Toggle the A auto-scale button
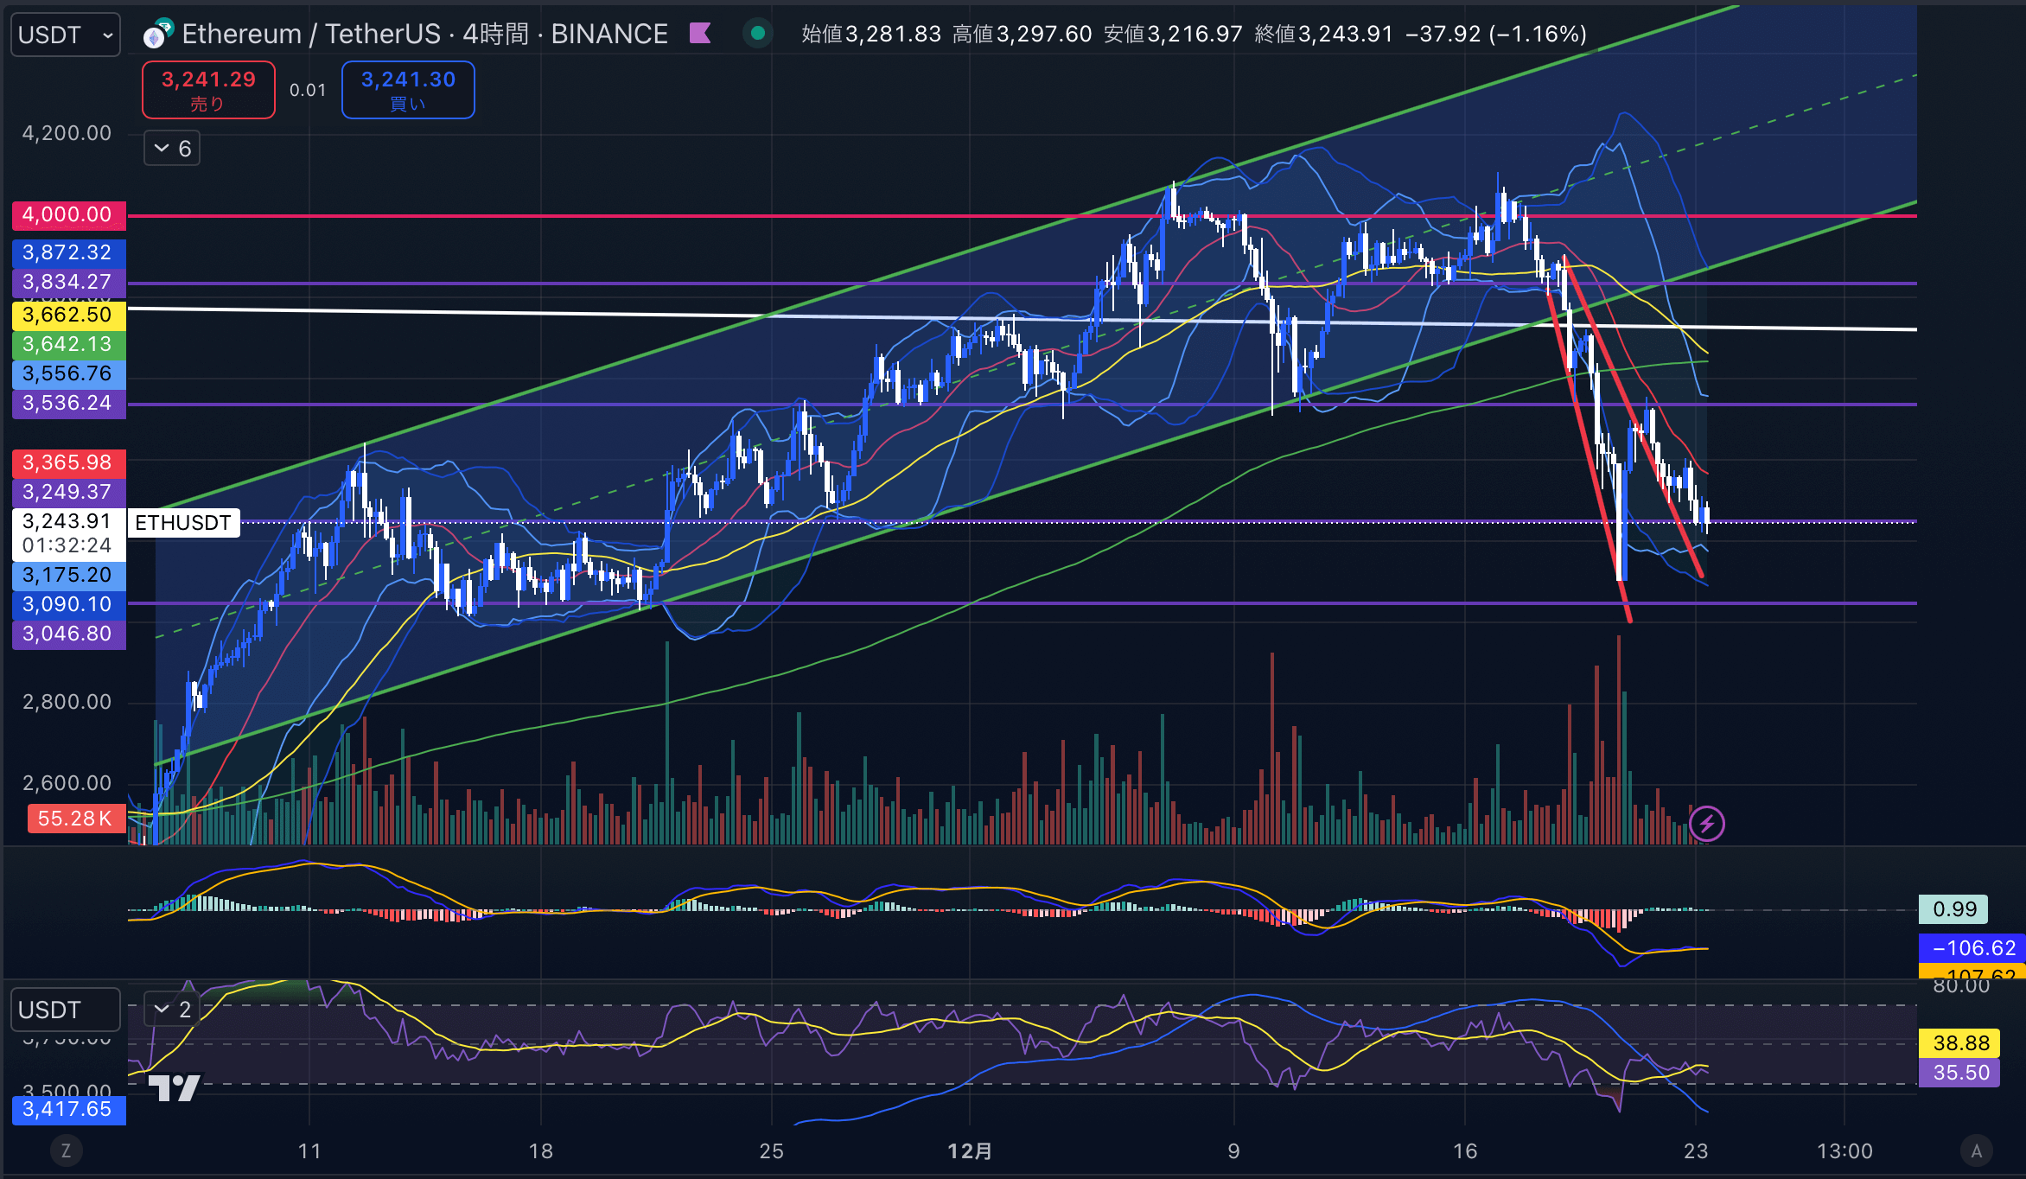This screenshot has width=2026, height=1179. click(1976, 1150)
